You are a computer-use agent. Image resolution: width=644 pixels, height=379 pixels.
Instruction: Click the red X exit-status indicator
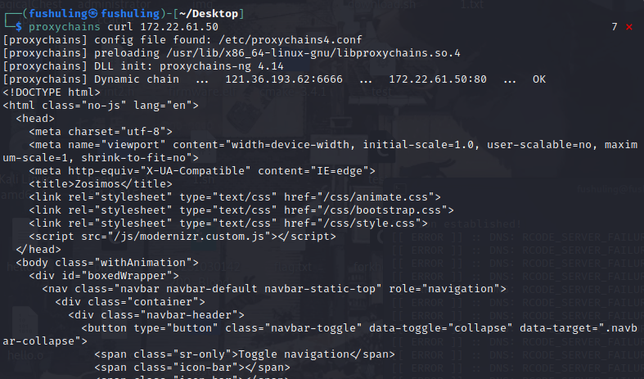tap(628, 27)
